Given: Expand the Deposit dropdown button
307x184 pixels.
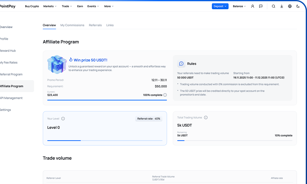Looking at the screenshot, I should click(220, 6).
